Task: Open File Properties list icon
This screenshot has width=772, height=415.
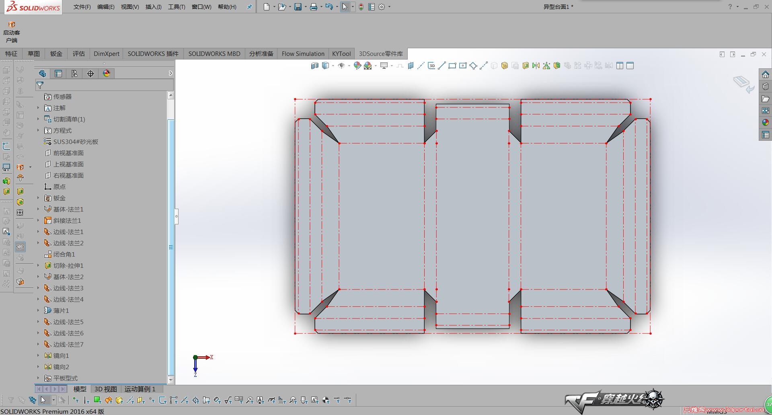Action: coord(372,7)
